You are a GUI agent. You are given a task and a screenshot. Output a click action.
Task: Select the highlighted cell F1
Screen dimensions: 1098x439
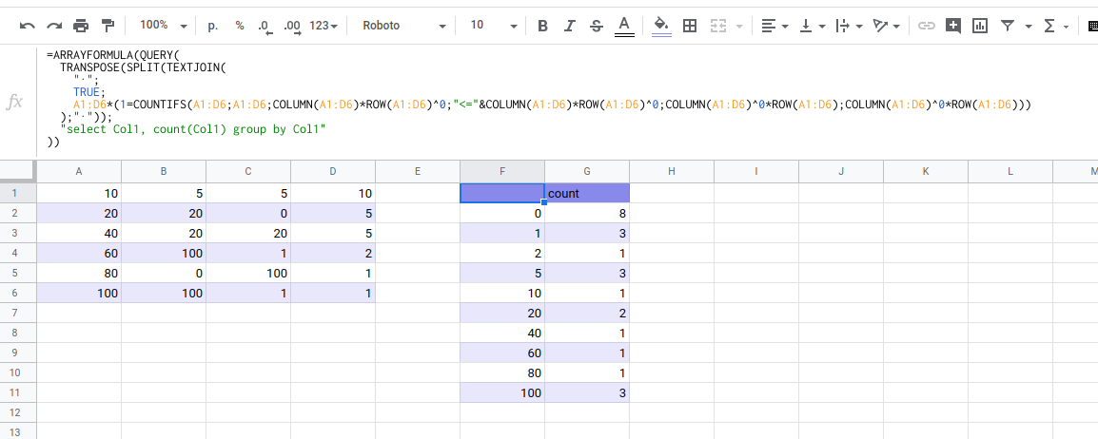click(x=502, y=193)
